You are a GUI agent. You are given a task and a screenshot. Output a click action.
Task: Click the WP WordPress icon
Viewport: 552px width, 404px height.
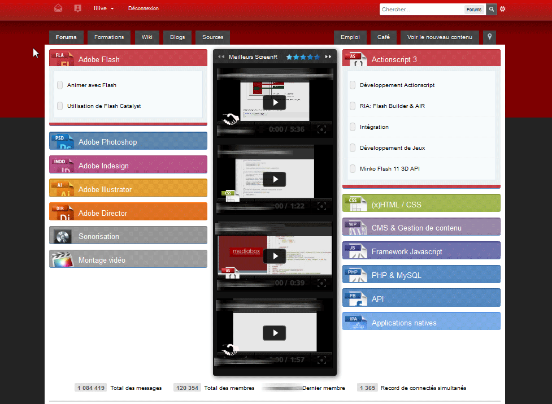(355, 227)
